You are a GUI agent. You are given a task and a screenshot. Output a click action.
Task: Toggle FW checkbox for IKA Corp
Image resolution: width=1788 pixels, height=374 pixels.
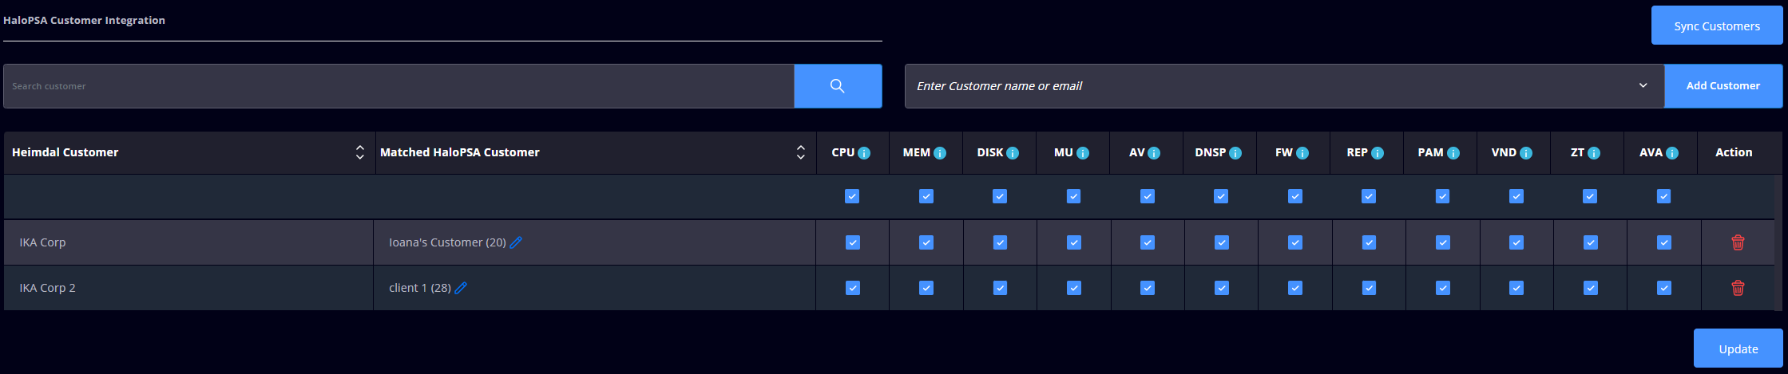(x=1294, y=242)
